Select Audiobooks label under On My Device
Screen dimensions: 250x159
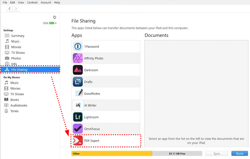click(x=19, y=106)
